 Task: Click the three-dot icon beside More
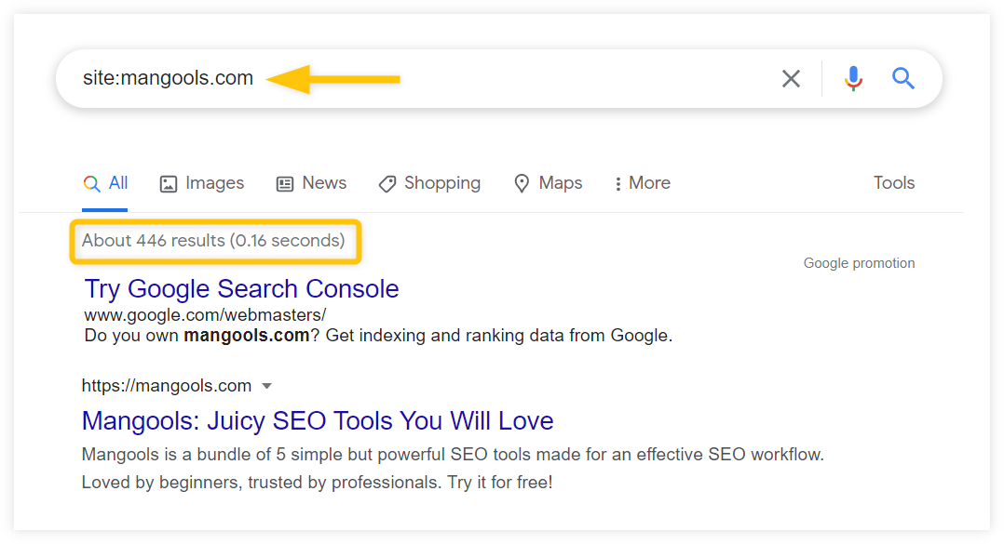pos(617,184)
